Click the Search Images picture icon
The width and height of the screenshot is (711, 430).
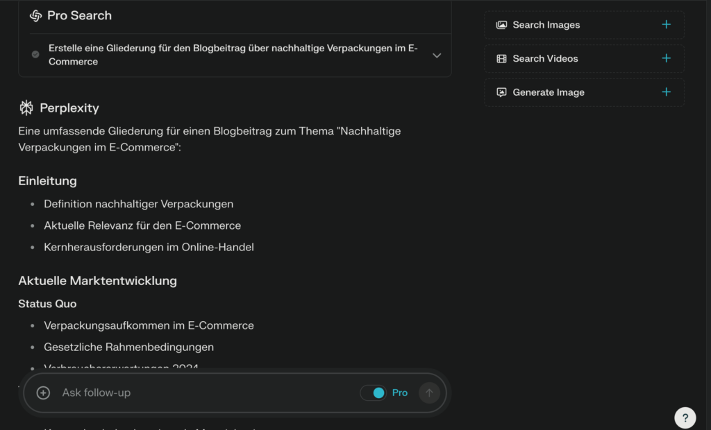click(501, 25)
